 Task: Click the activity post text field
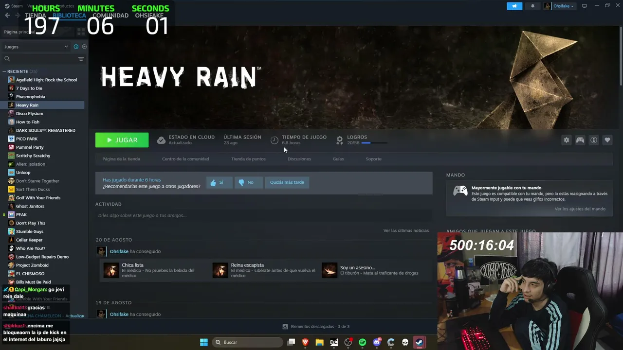[x=264, y=215]
